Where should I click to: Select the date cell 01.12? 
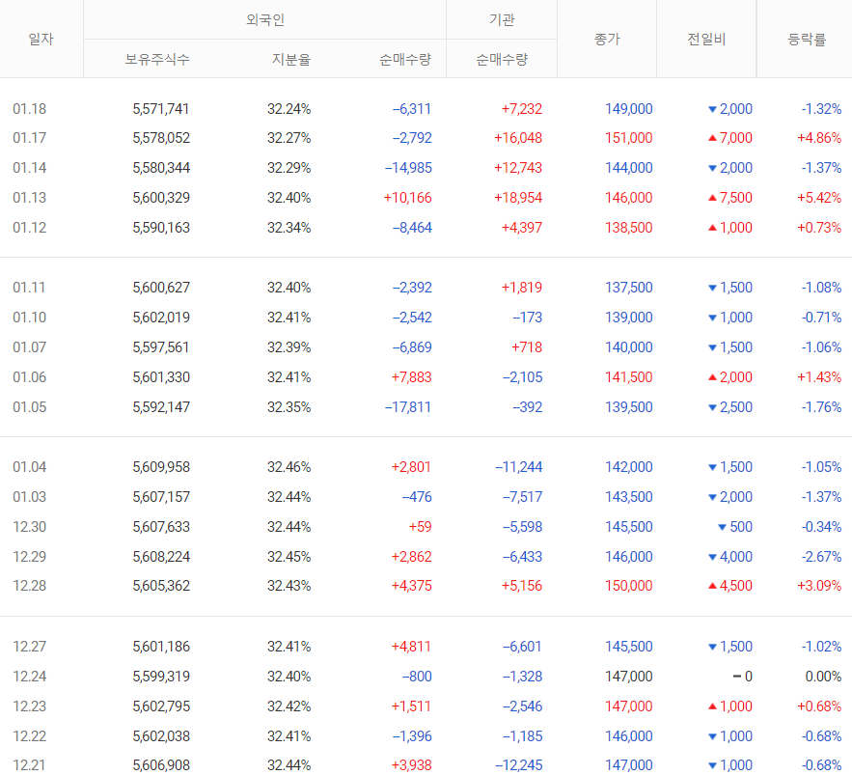(29, 228)
